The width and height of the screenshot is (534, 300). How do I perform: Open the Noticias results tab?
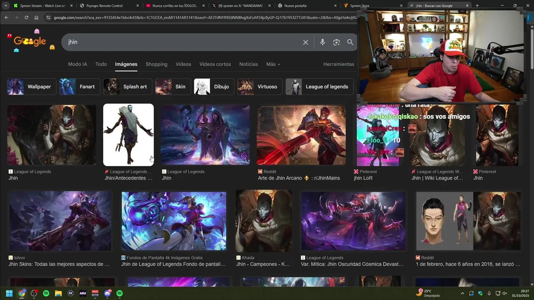coord(248,64)
